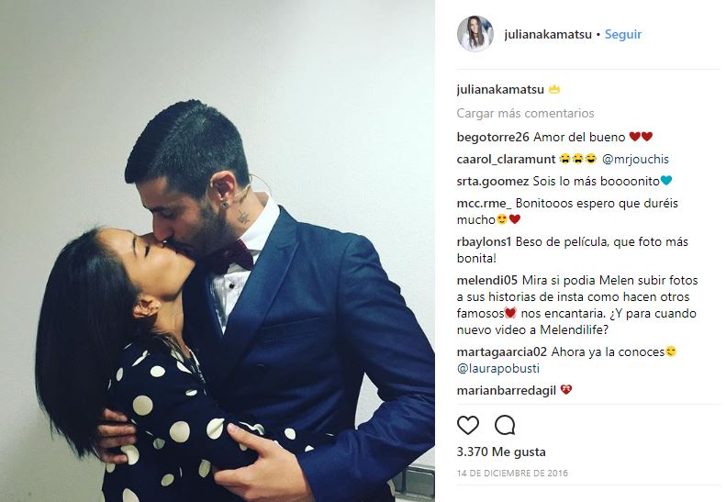This screenshot has width=726, height=502.
Task: Visit caarol_claramunt's profile
Action: pos(506,160)
